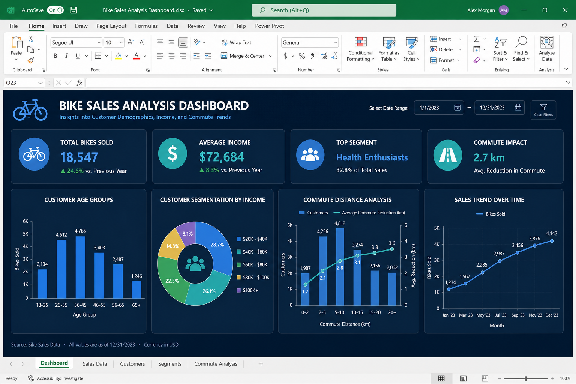Switch to the Commute Analysis sheet tab

[x=216, y=364]
